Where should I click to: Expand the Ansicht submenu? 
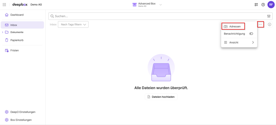point(253,42)
